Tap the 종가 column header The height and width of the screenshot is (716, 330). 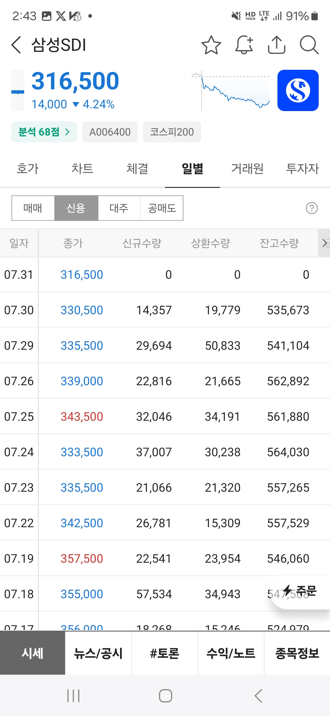(73, 243)
